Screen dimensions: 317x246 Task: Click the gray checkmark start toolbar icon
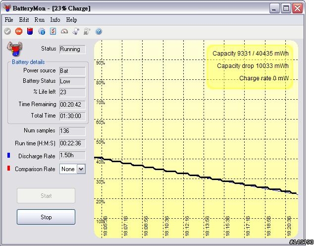pyautogui.click(x=7, y=31)
